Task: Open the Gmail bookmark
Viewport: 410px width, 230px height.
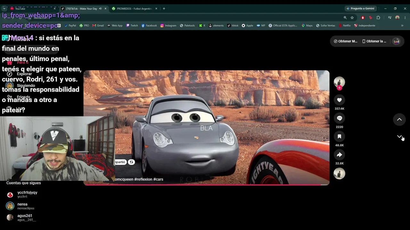Action: point(98,26)
